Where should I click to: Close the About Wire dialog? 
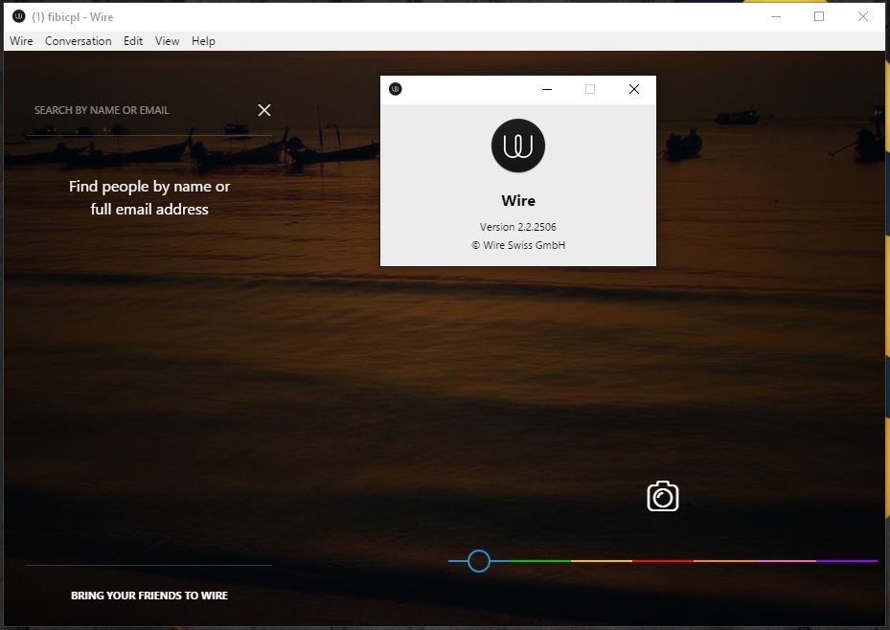(634, 89)
